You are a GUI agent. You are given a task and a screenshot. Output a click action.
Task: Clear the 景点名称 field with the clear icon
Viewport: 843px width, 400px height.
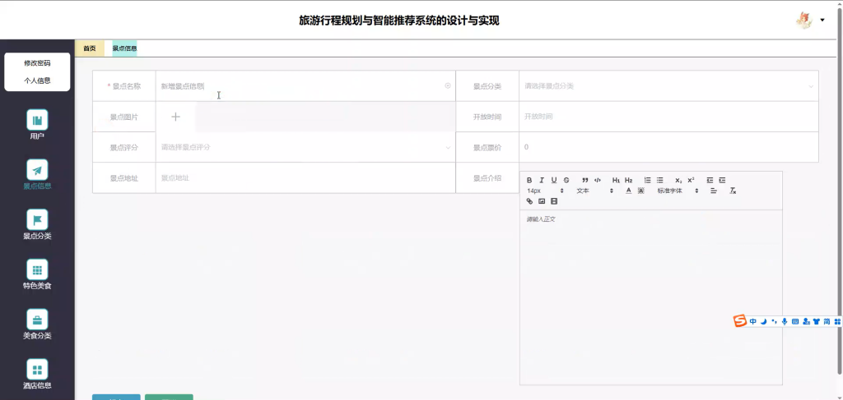448,85
